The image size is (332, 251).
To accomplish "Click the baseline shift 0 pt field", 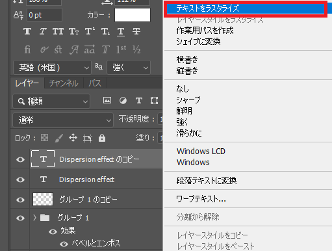I will 44,15.
